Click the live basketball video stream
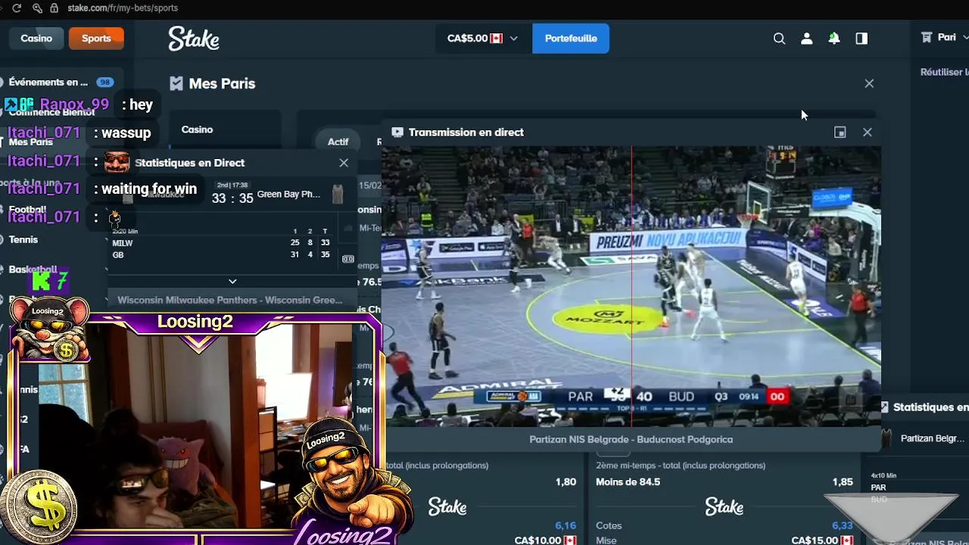 pyautogui.click(x=631, y=286)
